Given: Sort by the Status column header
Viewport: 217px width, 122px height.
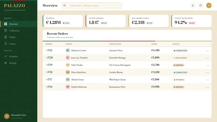Looking at the screenshot, I should (x=176, y=44).
